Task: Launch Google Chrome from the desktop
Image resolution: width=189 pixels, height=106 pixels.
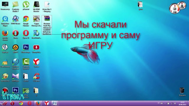Action: click(26, 21)
